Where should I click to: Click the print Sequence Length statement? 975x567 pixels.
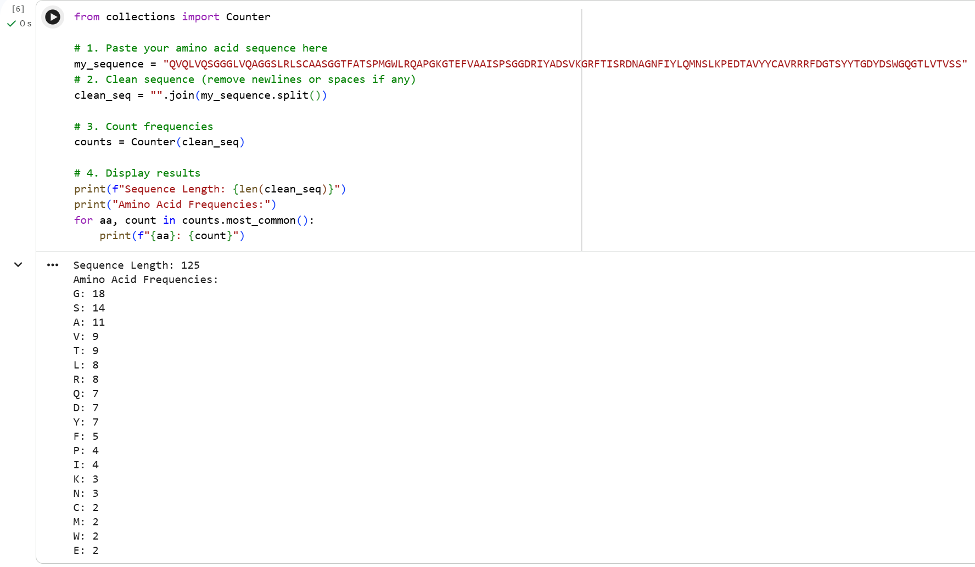click(x=210, y=189)
